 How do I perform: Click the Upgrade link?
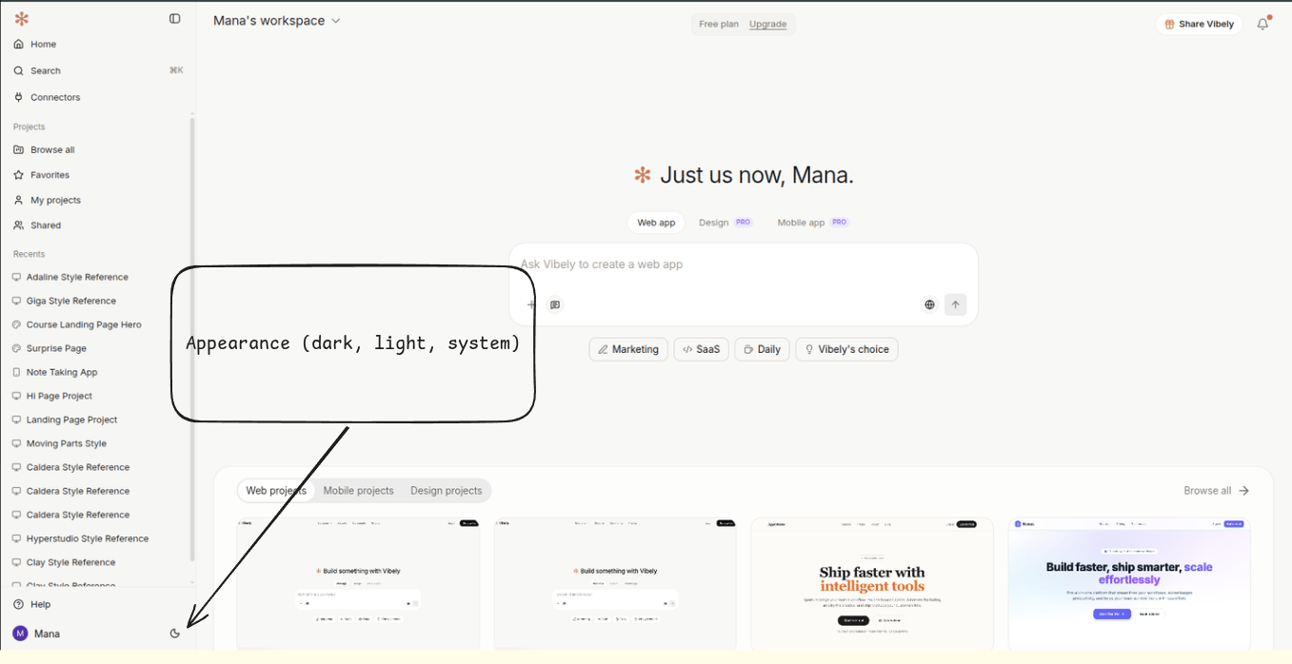pos(767,25)
